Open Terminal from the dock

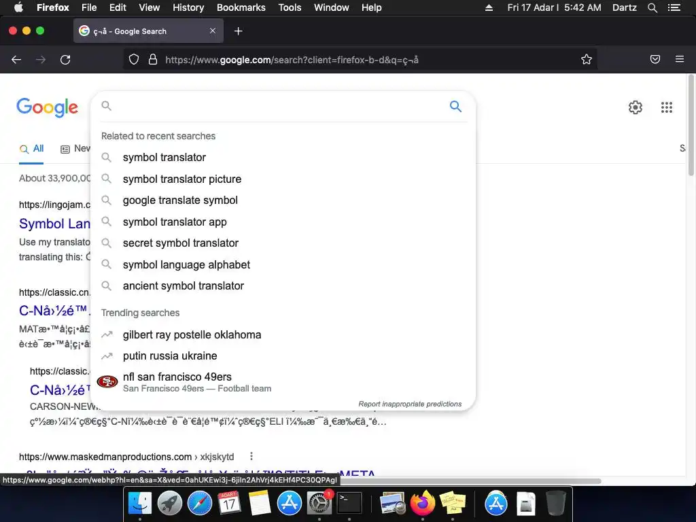tap(349, 504)
